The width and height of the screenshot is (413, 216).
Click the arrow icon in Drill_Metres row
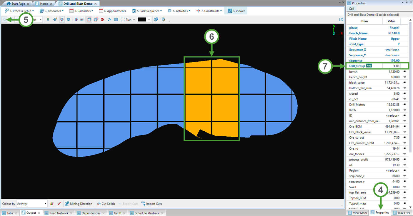coord(404,105)
